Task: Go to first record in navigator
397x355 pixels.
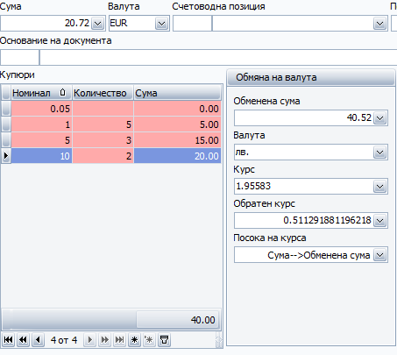Action: pyautogui.click(x=8, y=340)
